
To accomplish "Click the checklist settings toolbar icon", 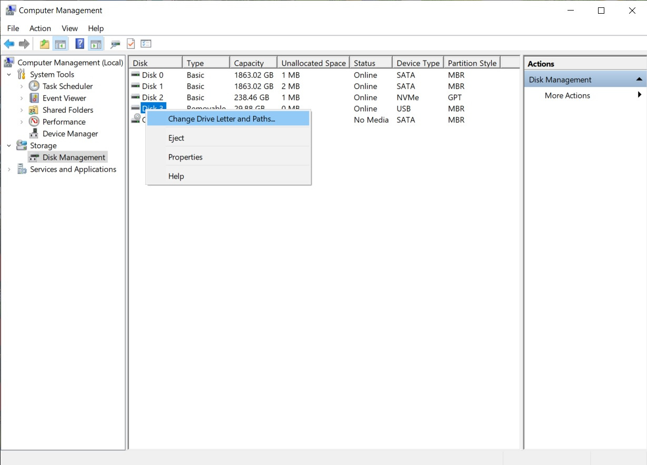I will click(x=146, y=44).
